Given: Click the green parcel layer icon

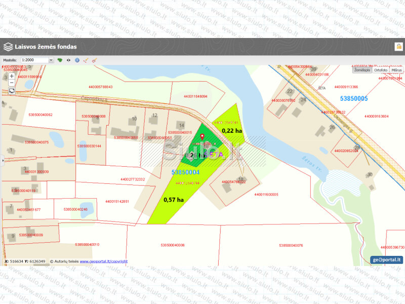Looking at the screenshot, I should click(60, 60).
